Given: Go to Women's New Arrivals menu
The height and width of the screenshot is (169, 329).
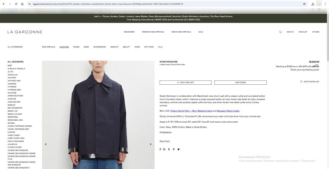Looking at the screenshot, I should [153, 32].
